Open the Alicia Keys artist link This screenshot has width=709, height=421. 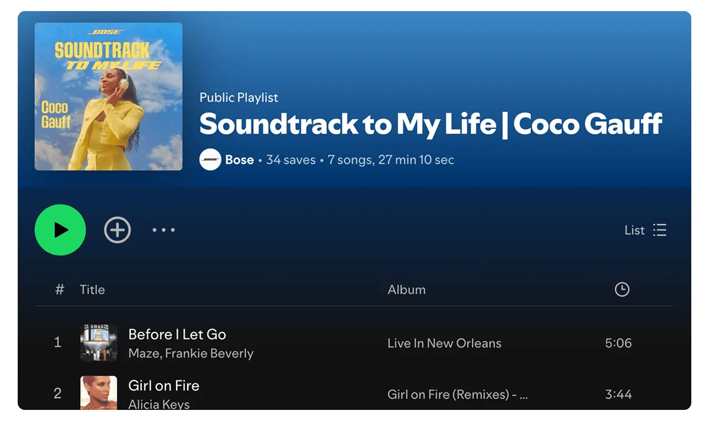[159, 404]
